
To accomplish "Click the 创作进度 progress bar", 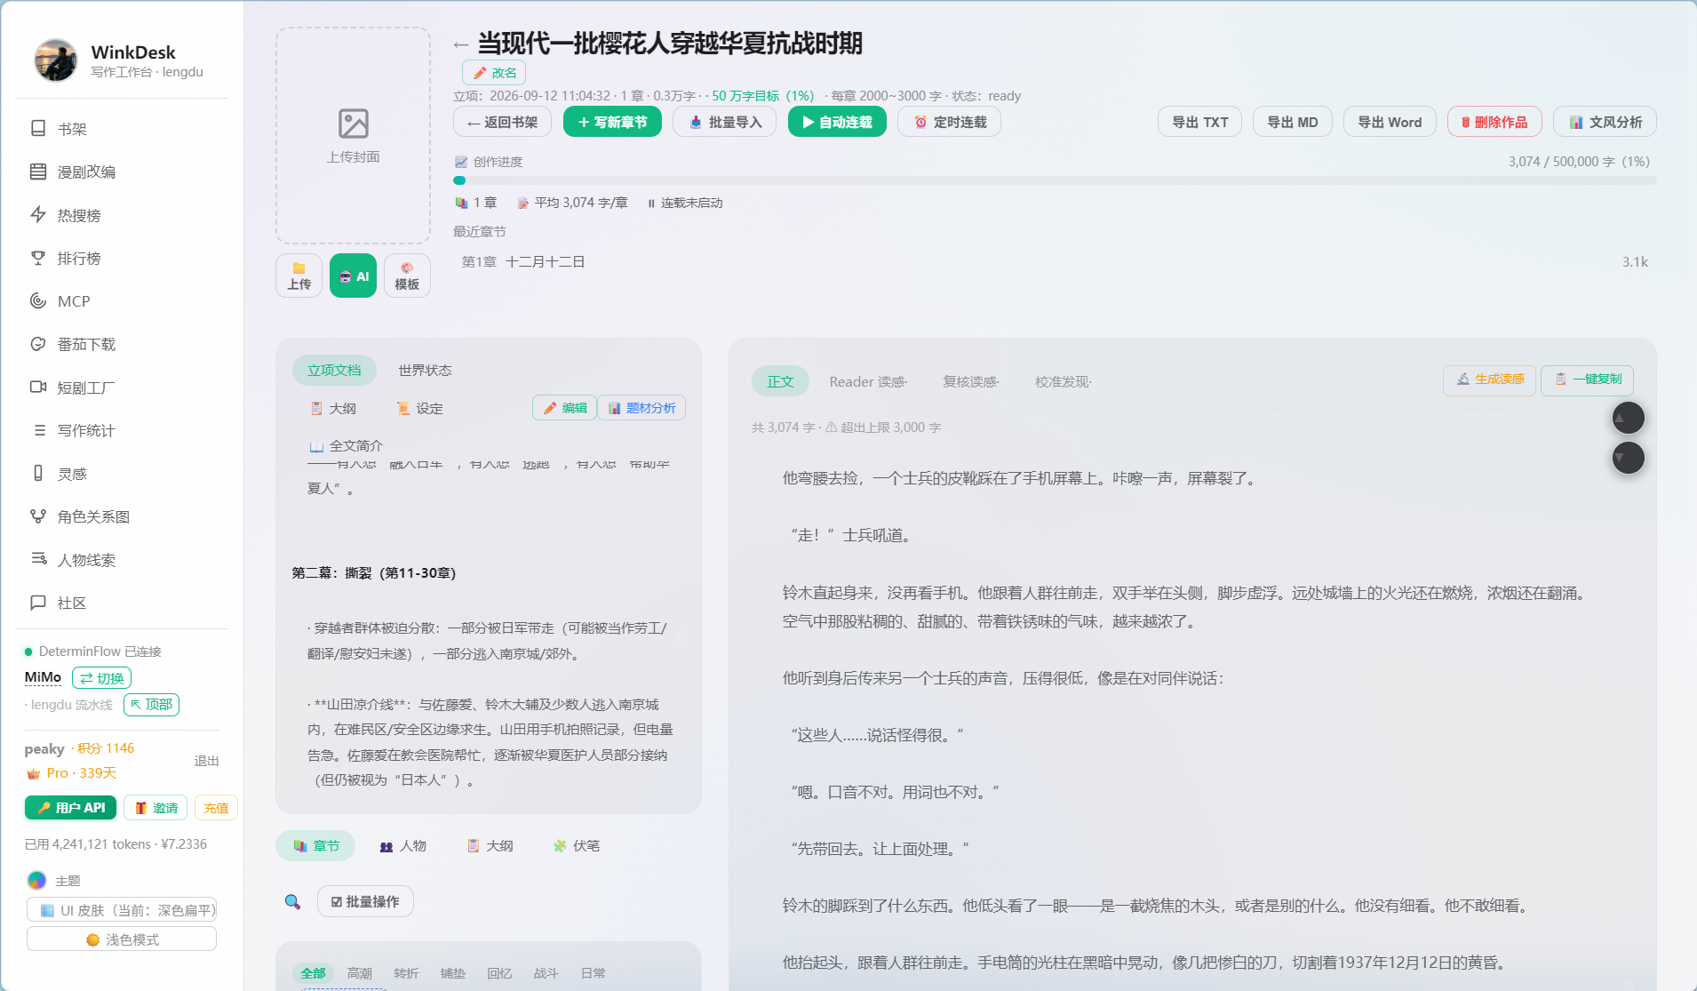I will click(1055, 180).
